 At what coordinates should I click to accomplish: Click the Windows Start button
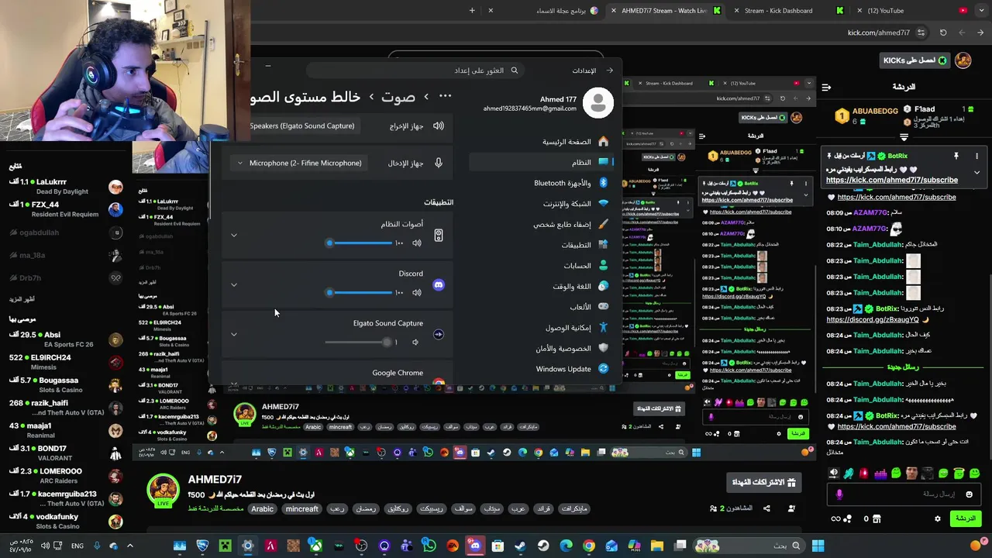[x=818, y=546]
